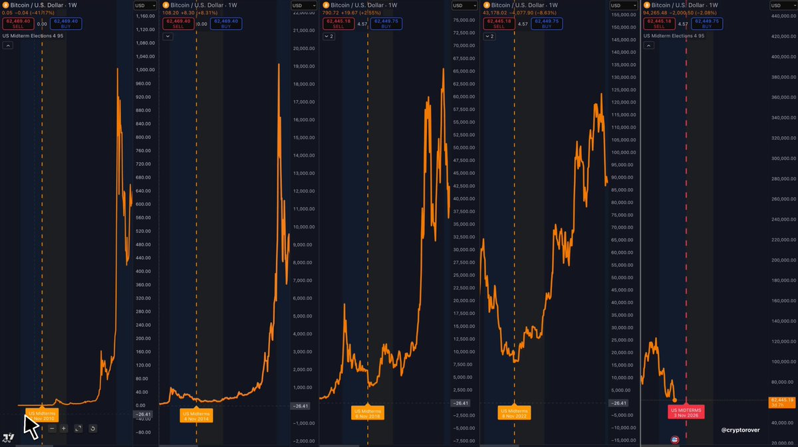This screenshot has width=798, height=447.
Task: Click the TradingView logo
Action: [x=8, y=438]
